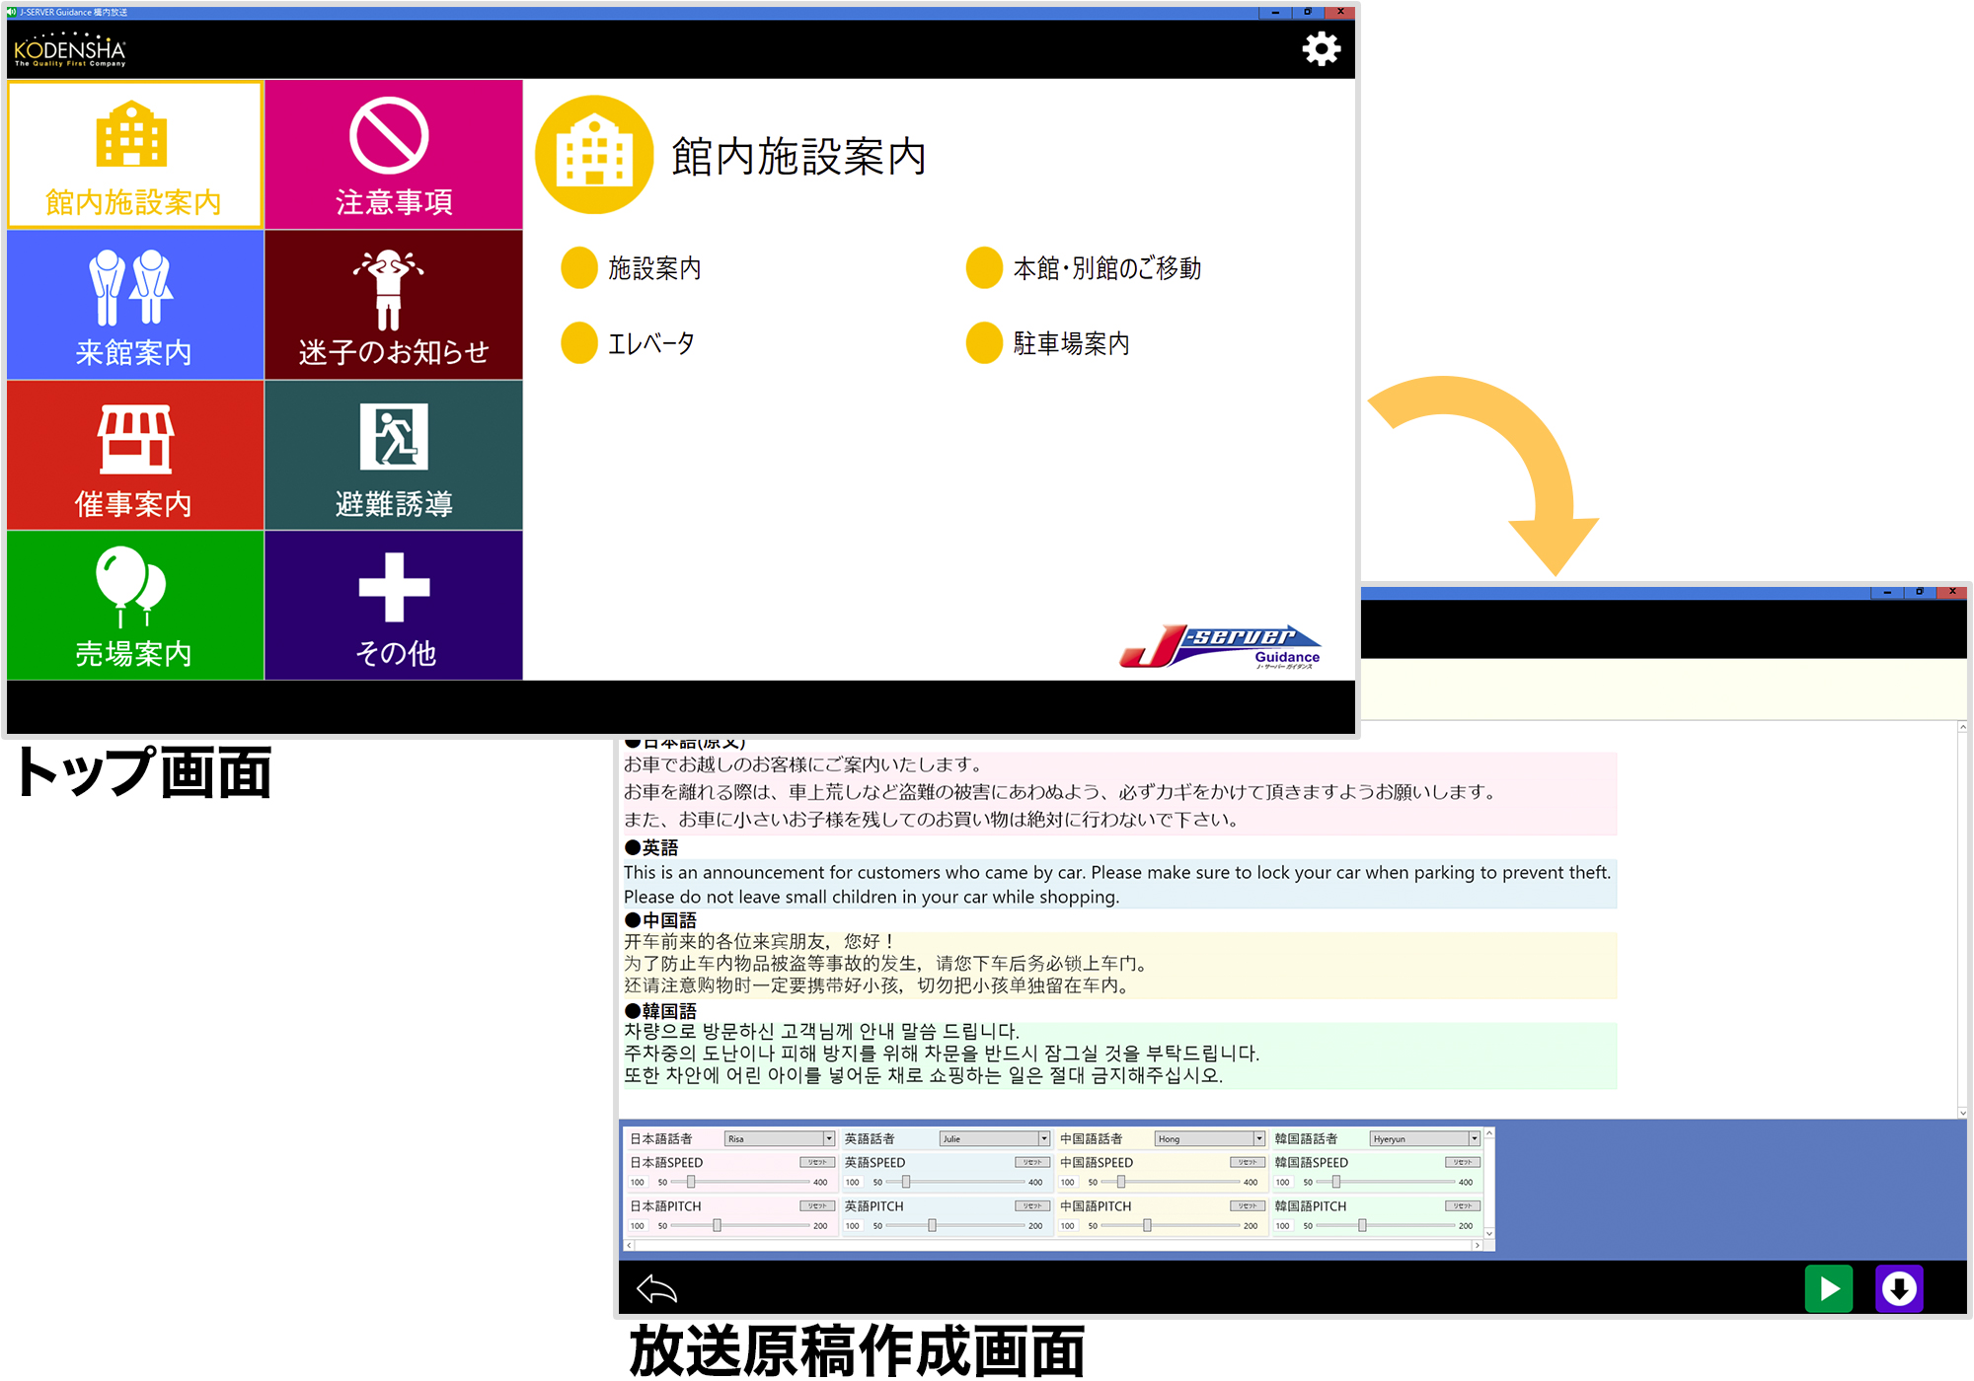Reset the 日本語SPEED value
This screenshot has height=1381, width=1974.
[817, 1162]
